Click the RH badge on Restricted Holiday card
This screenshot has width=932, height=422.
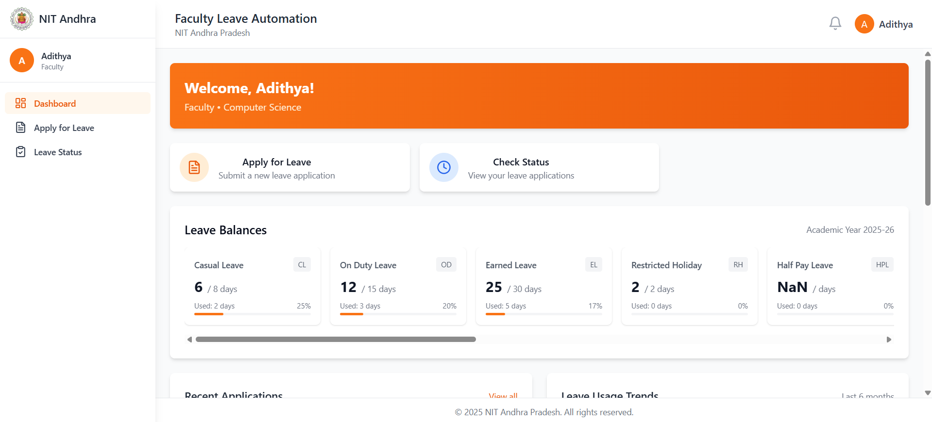point(738,264)
